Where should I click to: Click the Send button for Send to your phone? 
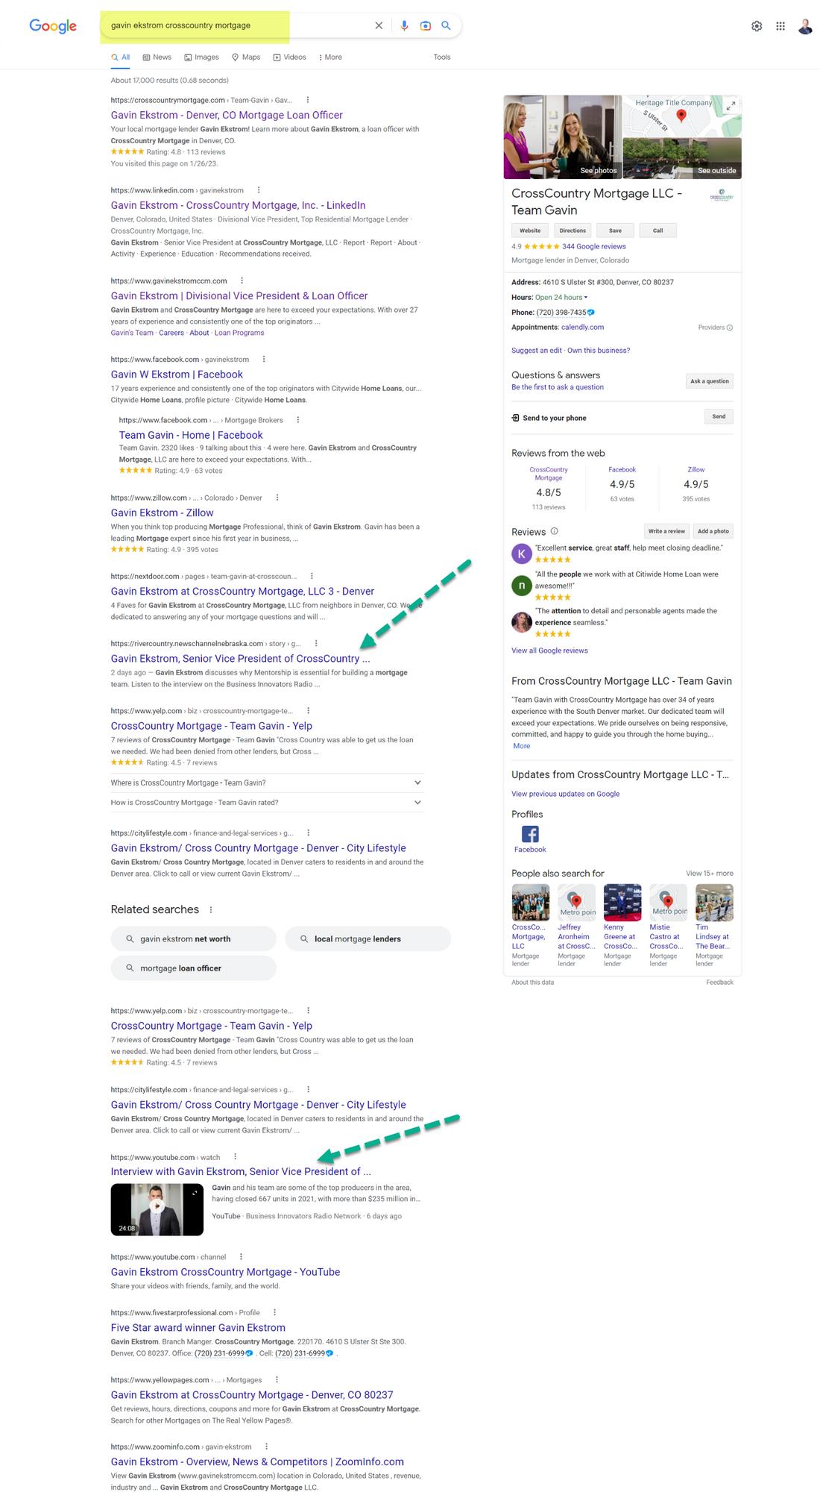pyautogui.click(x=719, y=416)
